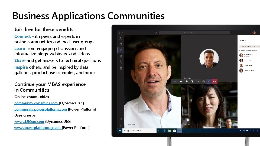
Task: Open the Chat icon in Teams sidebar
Action: [x=121, y=44]
